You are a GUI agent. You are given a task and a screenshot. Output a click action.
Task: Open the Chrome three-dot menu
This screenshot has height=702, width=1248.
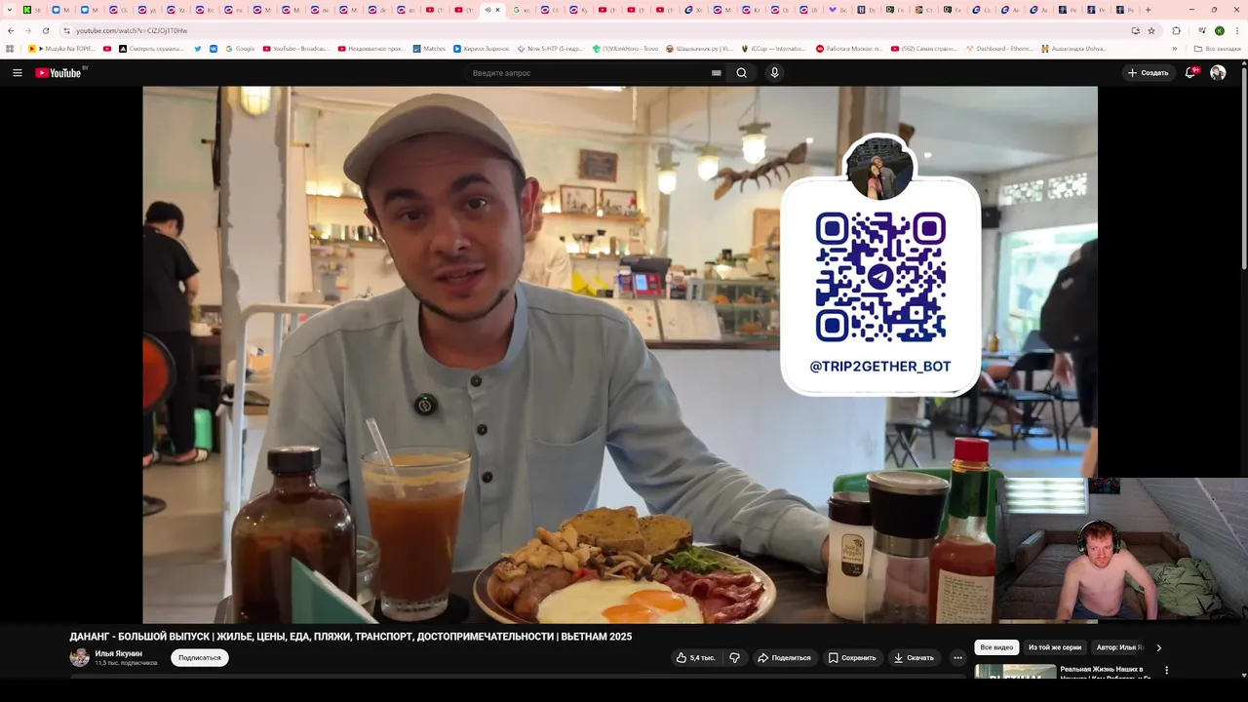pyautogui.click(x=1237, y=30)
